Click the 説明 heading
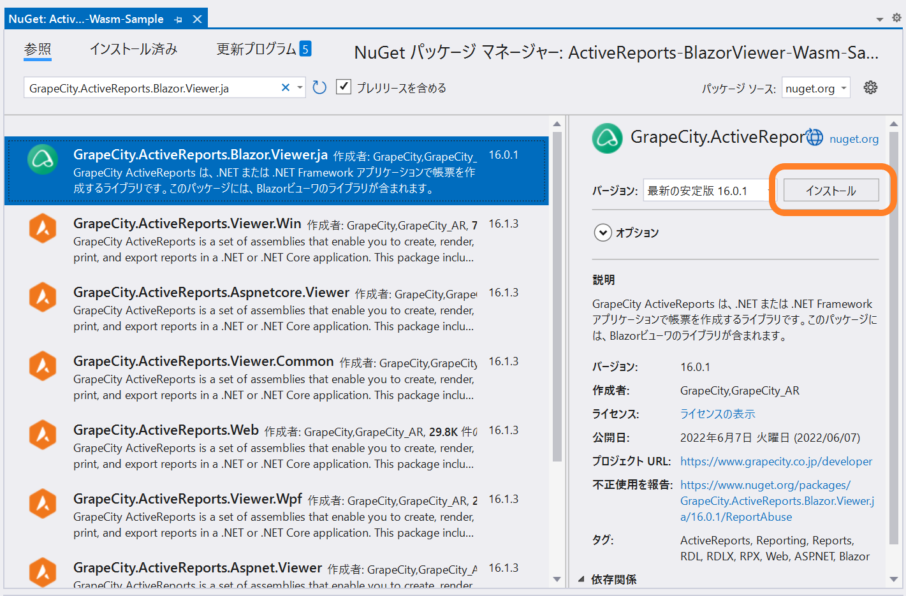Screen dimensions: 906x596 pos(603,280)
